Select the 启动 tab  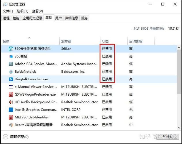[x=49, y=18]
